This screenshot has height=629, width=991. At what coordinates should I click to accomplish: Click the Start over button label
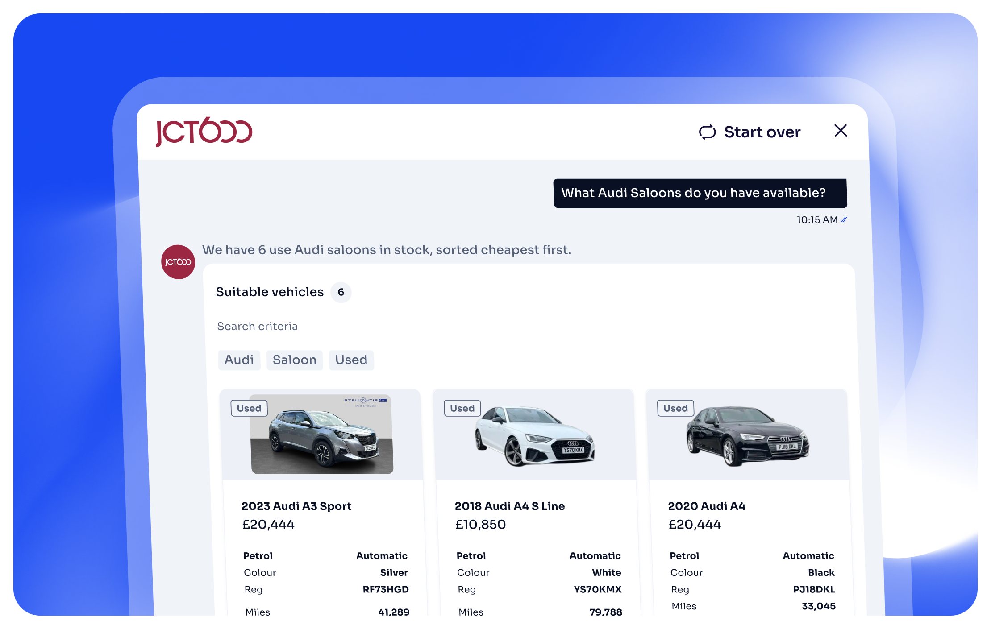(762, 132)
